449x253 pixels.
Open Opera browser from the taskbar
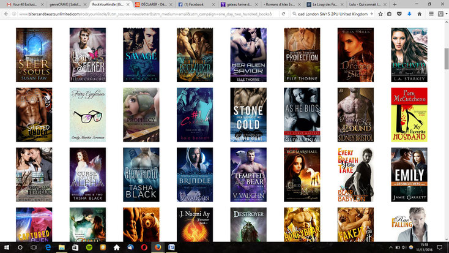(144, 247)
